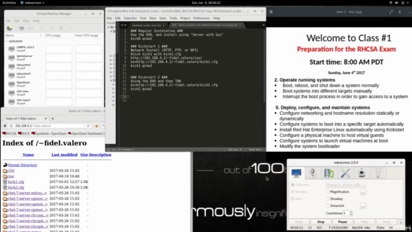Screen dimensions: 412x232
Task: Open the Selection menu in text editor
Action: [x=130, y=18]
